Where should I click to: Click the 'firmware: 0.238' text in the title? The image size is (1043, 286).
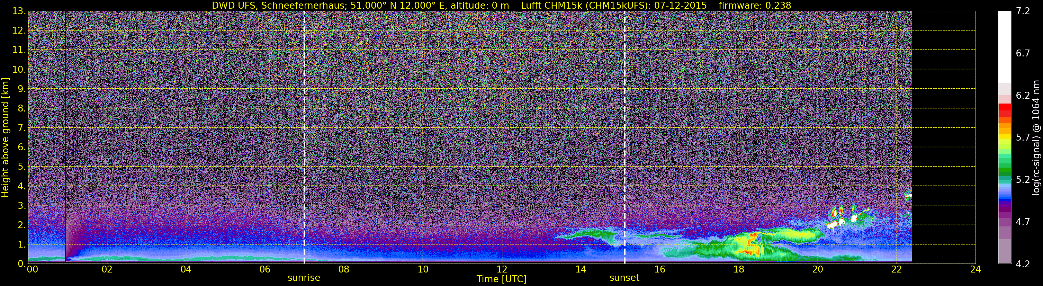(x=755, y=5)
